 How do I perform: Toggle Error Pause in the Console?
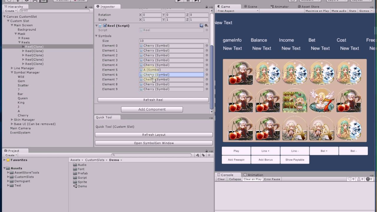(272, 179)
